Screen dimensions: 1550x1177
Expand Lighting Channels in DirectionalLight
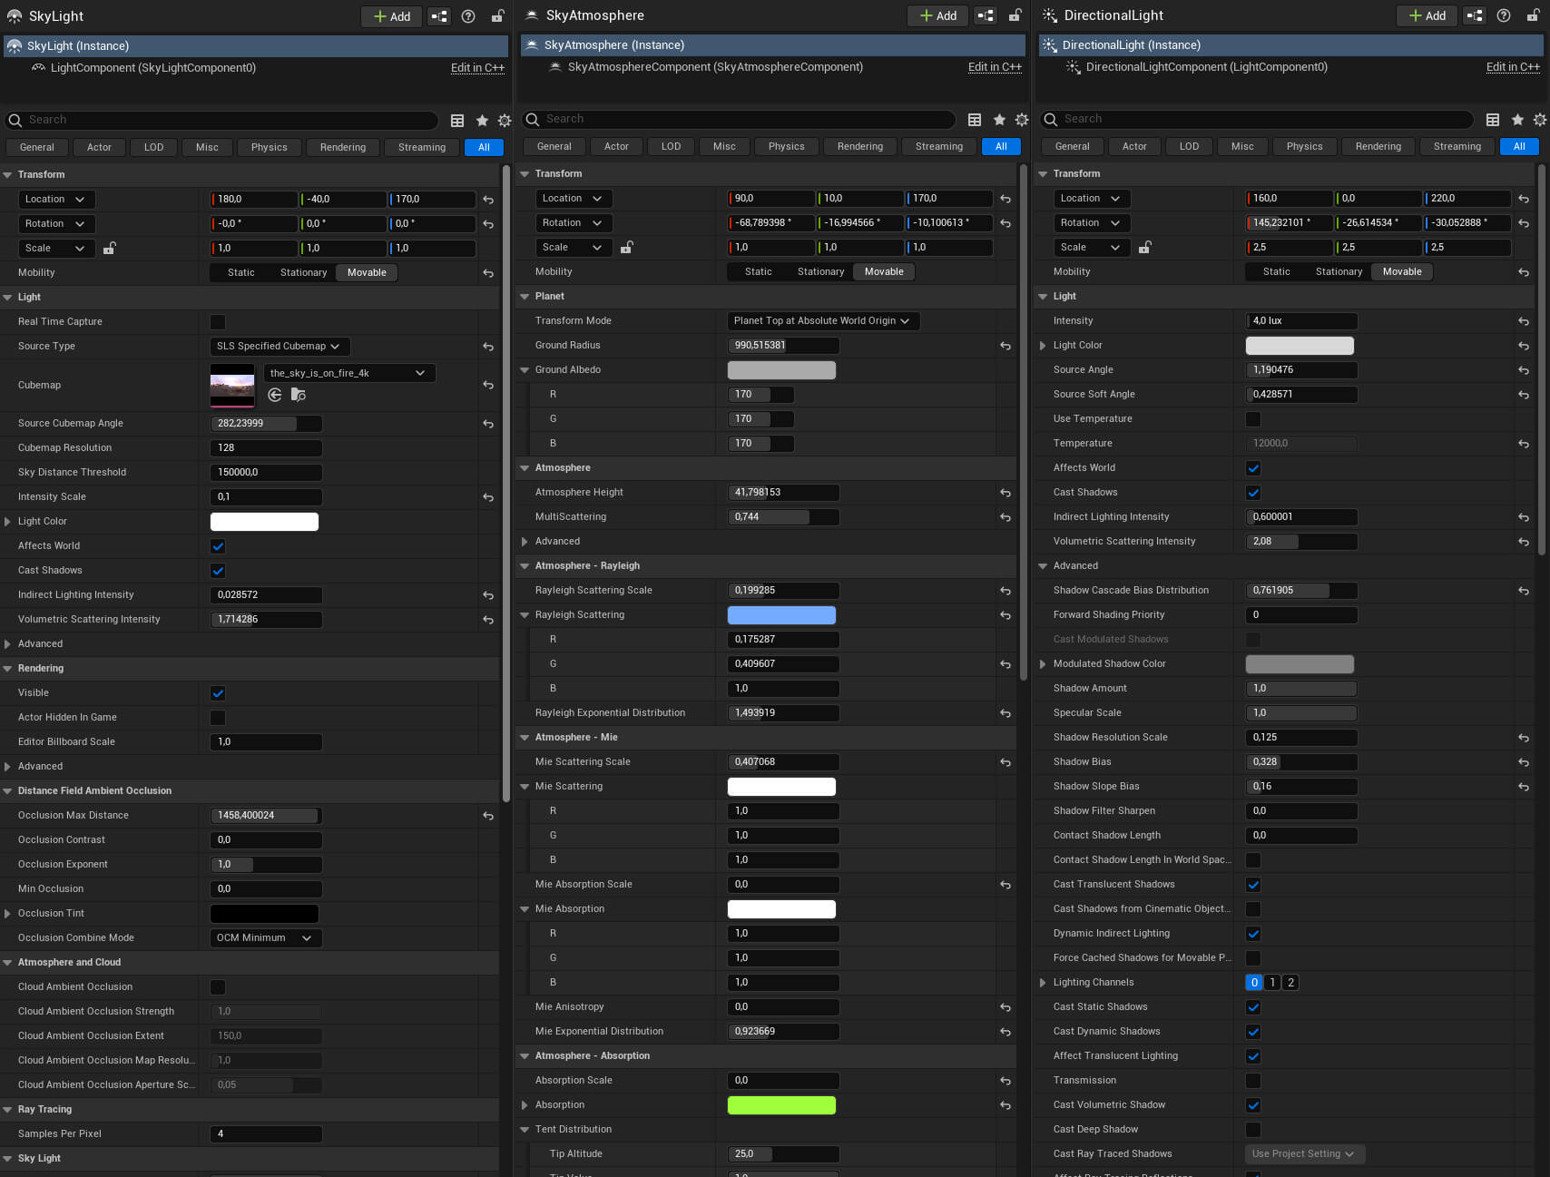pos(1043,983)
